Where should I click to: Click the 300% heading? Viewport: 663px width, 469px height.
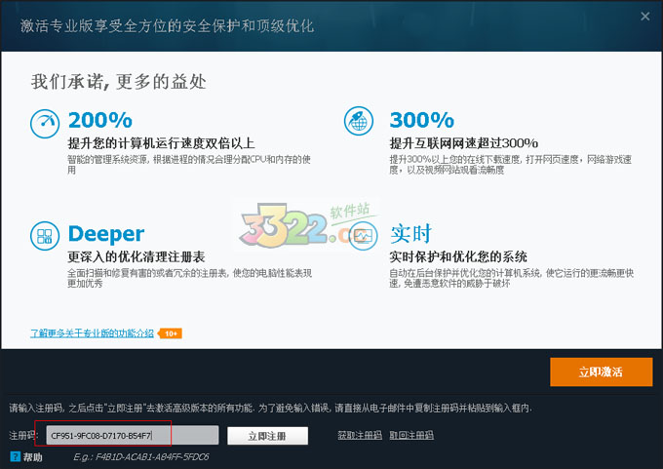coord(421,120)
